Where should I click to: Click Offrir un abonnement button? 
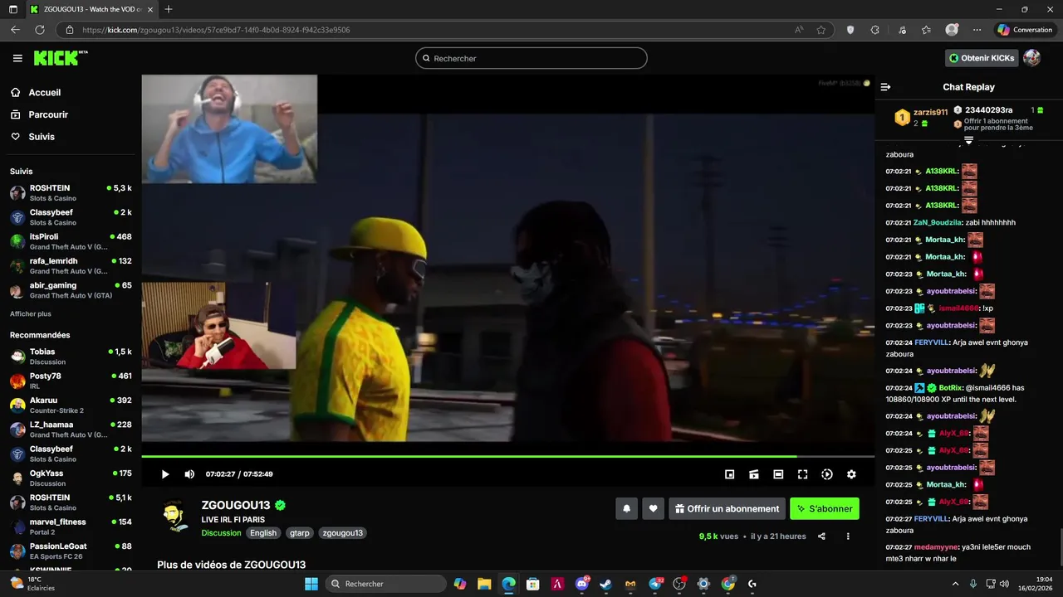pyautogui.click(x=727, y=509)
